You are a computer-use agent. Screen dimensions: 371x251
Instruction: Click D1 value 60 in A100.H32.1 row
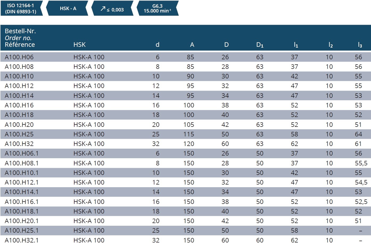pos(260,240)
